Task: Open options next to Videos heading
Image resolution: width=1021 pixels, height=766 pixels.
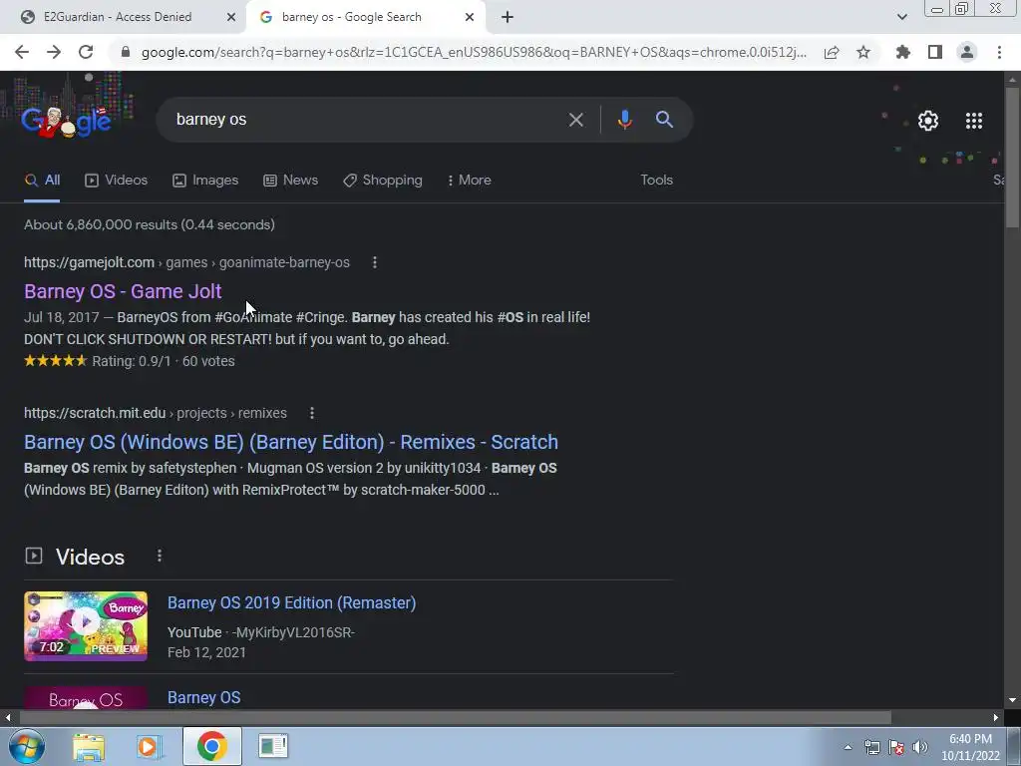Action: click(x=160, y=556)
